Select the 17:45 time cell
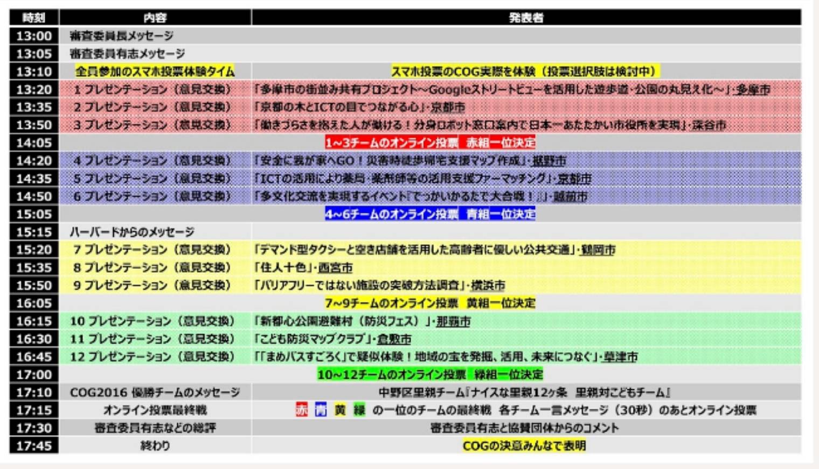 [34, 446]
